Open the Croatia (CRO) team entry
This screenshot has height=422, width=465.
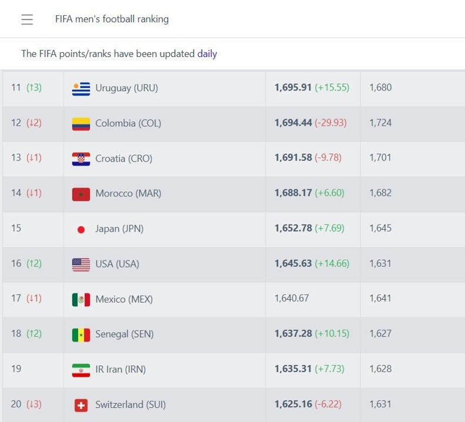click(x=123, y=158)
